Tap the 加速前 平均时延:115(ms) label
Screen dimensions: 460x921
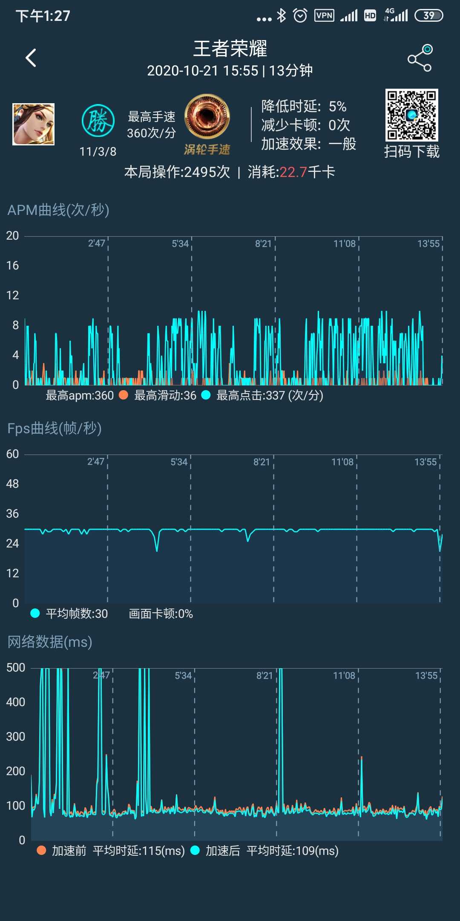point(118,851)
